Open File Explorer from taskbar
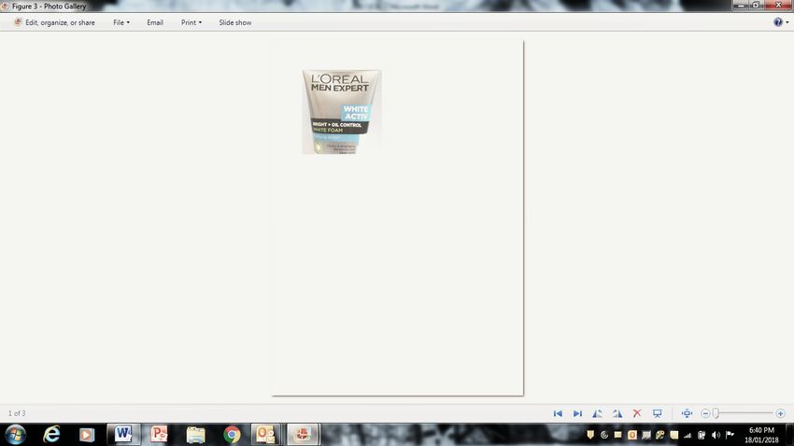The height and width of the screenshot is (446, 794). [195, 435]
